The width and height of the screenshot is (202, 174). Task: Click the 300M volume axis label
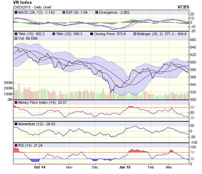point(8,83)
